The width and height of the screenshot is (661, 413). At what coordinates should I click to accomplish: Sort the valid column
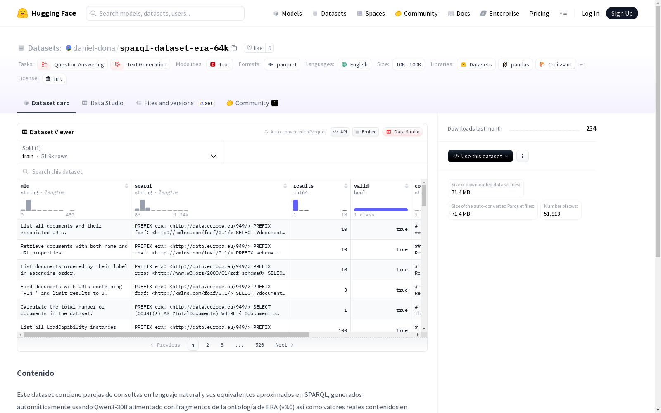(x=407, y=186)
